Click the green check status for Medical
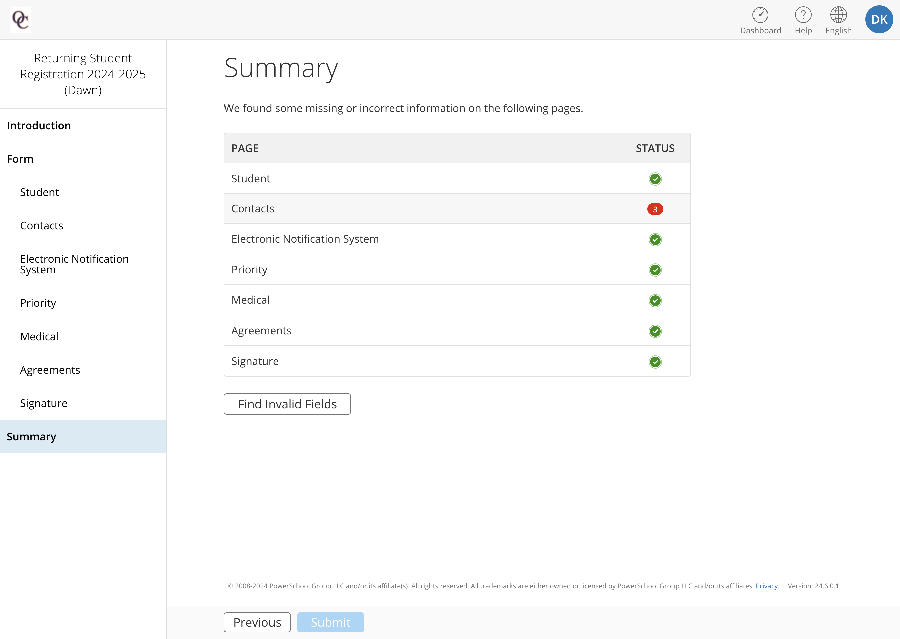Viewport: 900px width, 639px height. click(655, 300)
